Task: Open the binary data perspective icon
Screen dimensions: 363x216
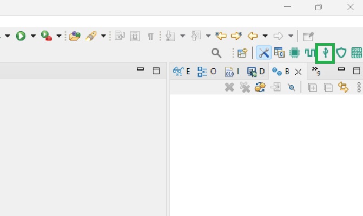Action: tap(357, 53)
